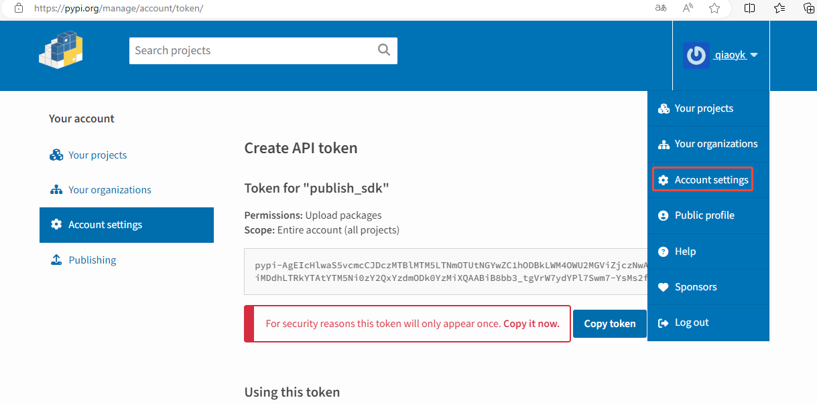This screenshot has height=404, width=817.
Task: Open browser split screen icon
Action: [x=750, y=8]
